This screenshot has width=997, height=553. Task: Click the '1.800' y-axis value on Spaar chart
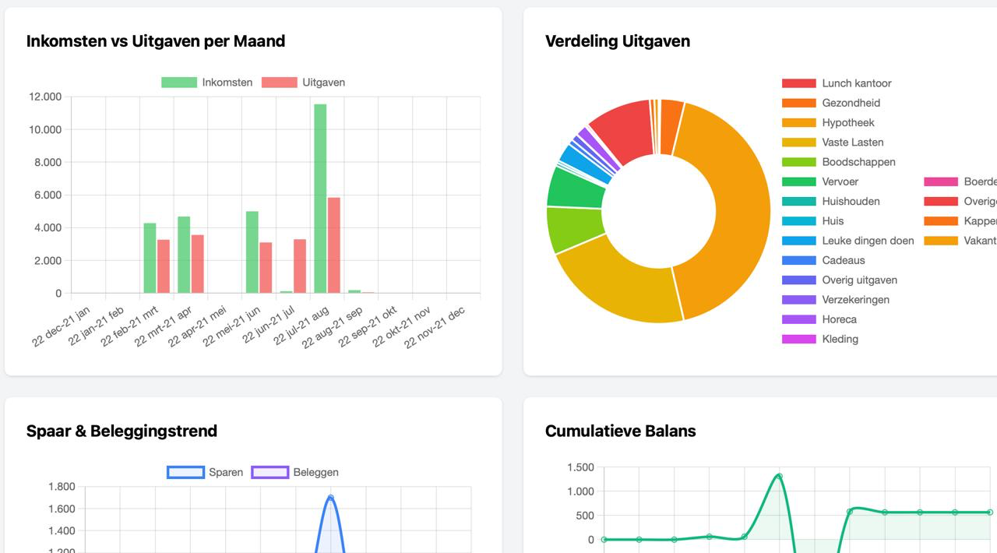62,487
